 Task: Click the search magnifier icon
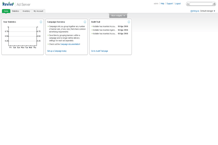[x=188, y=4]
